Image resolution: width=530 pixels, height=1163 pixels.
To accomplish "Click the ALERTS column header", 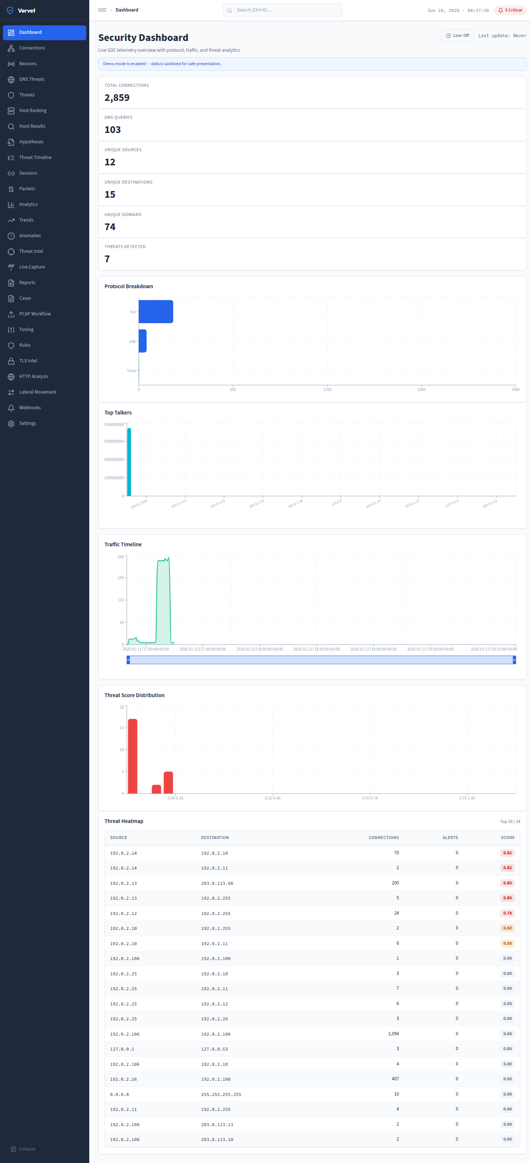I will (450, 838).
